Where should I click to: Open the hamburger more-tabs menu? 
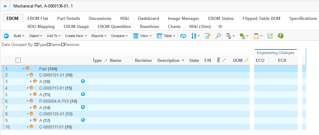coord(220,26)
